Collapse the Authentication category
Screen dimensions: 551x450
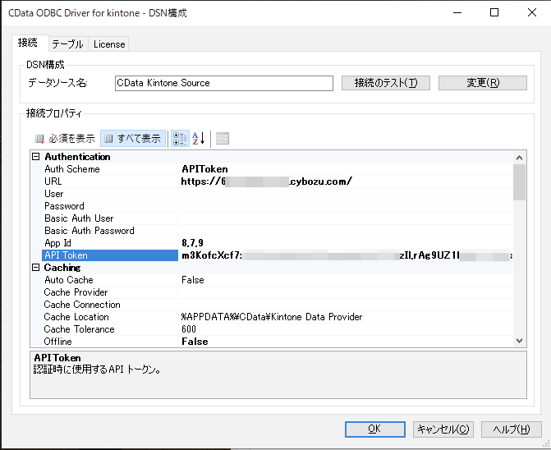36,157
